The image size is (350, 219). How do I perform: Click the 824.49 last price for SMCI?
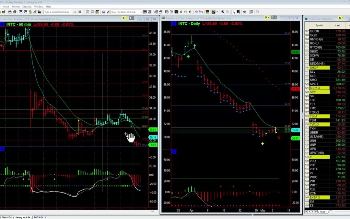click(x=340, y=80)
